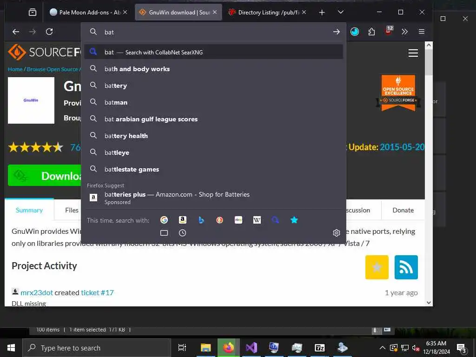Screen dimensions: 476x357
Task: Search this time with eBay
Action: (x=238, y=220)
